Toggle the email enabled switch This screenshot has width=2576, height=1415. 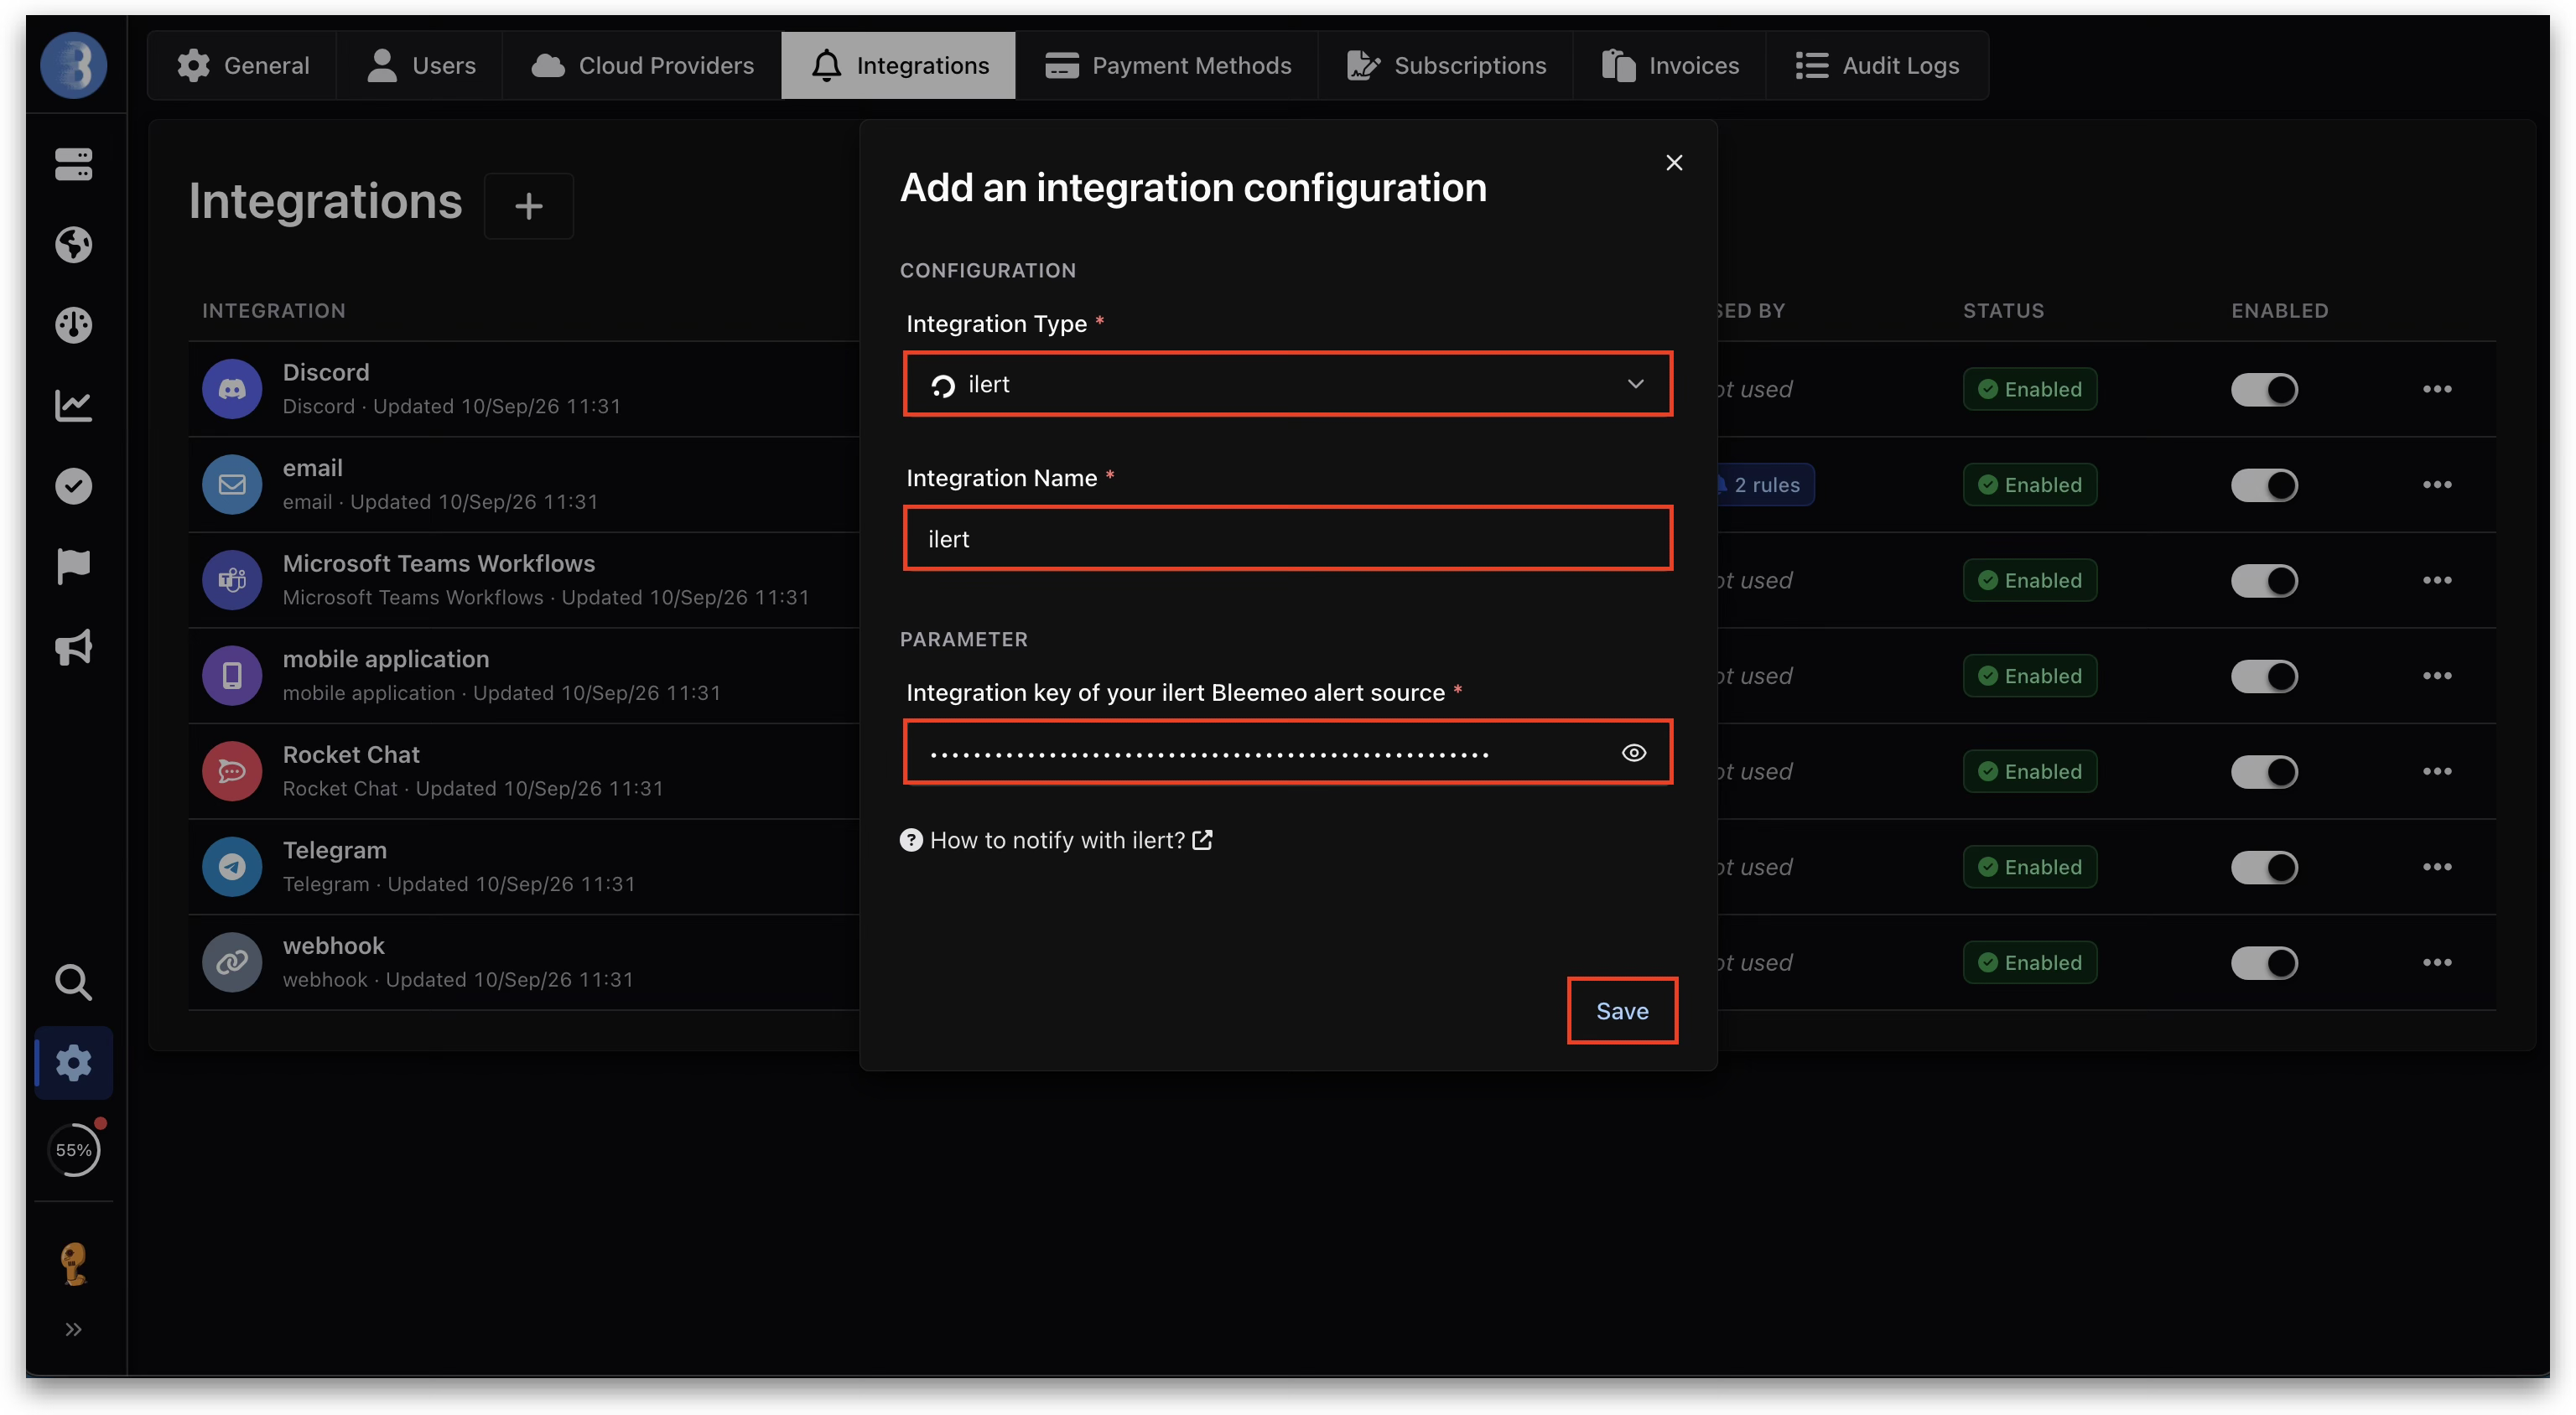tap(2264, 485)
